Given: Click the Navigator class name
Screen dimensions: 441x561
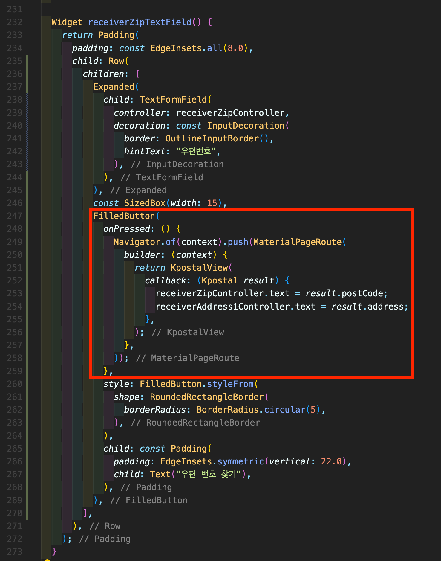Looking at the screenshot, I should [137, 242].
